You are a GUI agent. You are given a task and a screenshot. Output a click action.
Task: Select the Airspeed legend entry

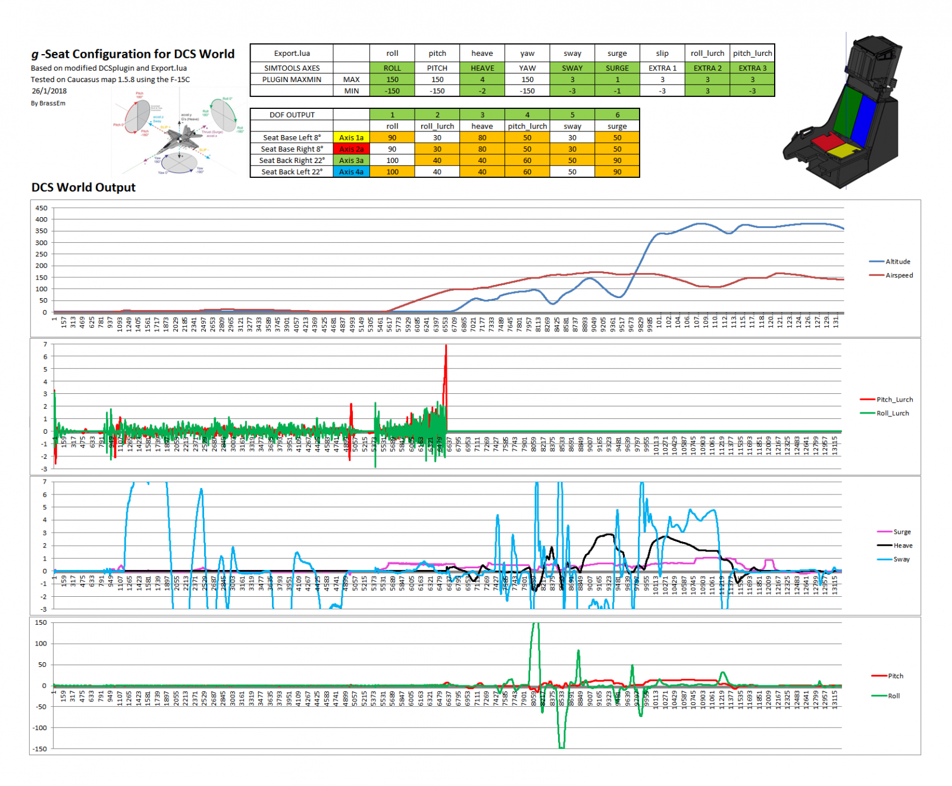[891, 275]
